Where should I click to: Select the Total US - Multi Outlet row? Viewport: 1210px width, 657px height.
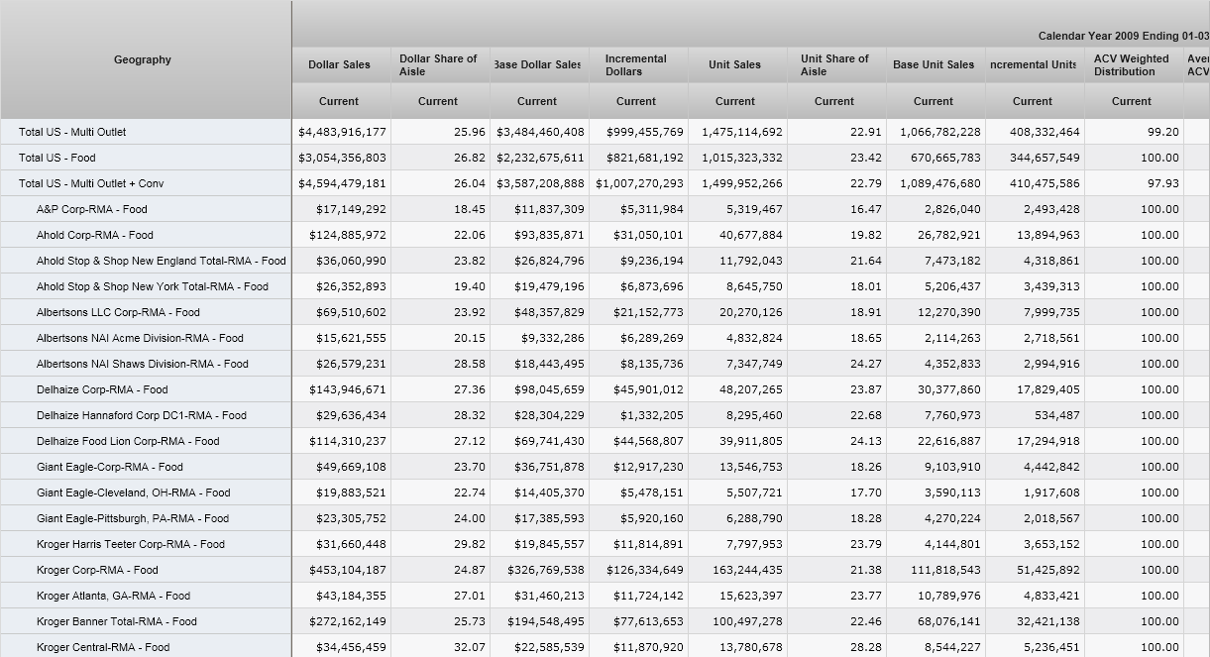[72, 132]
